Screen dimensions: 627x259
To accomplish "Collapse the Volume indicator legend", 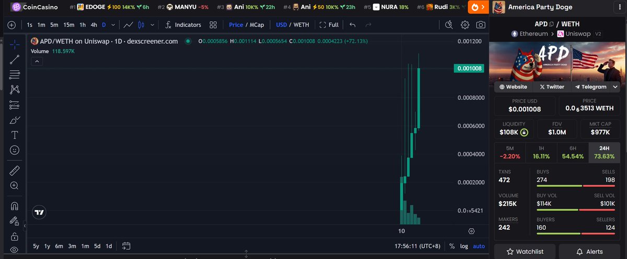I will point(37,61).
